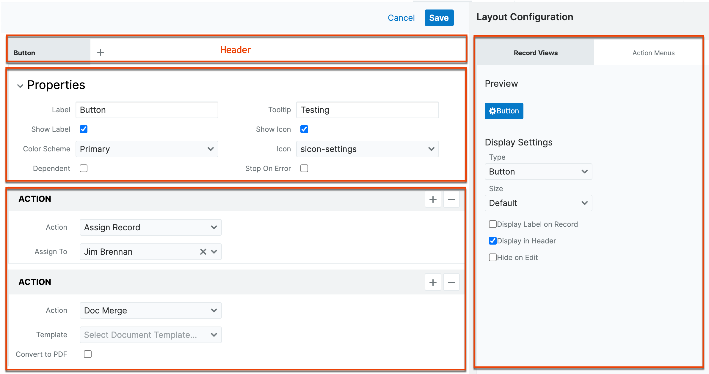Open the Size dropdown set to Default
Image resolution: width=709 pixels, height=374 pixels.
[x=538, y=203]
